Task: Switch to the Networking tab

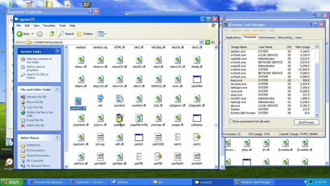Action: tap(285, 37)
